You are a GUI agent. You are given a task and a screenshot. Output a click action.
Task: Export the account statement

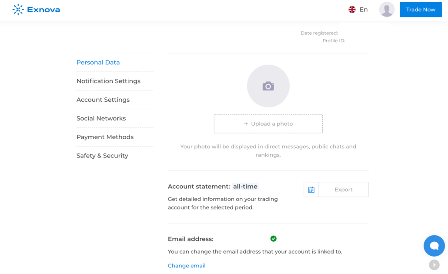343,189
